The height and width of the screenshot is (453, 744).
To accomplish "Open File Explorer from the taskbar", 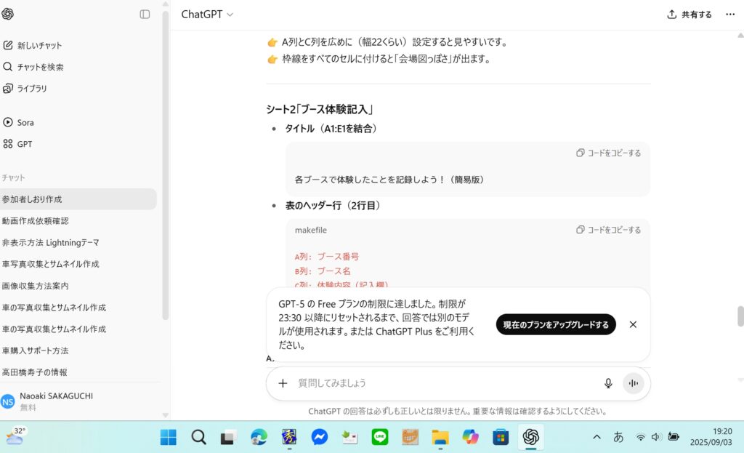I will click(x=440, y=437).
